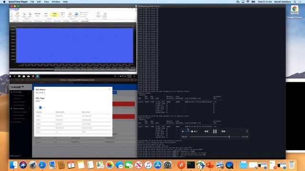Screen dimensions: 305x171
Task: Close the ACL Name dialog
Action: click(109, 89)
